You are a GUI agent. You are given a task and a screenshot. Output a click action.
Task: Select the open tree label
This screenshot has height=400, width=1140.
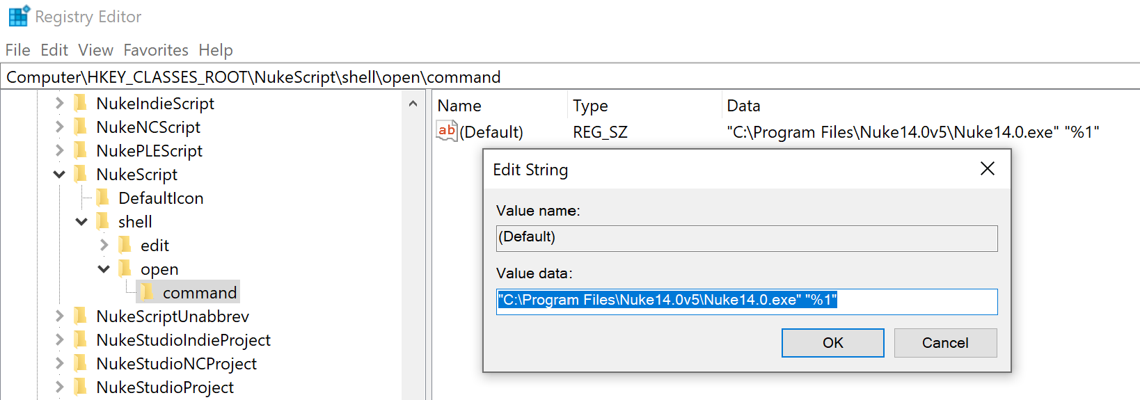(159, 269)
